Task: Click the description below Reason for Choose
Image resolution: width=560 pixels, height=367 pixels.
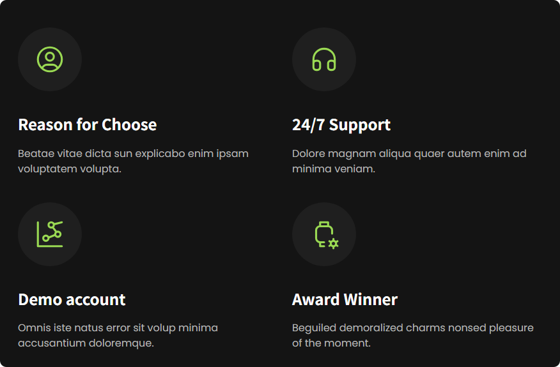Action: coord(133,161)
